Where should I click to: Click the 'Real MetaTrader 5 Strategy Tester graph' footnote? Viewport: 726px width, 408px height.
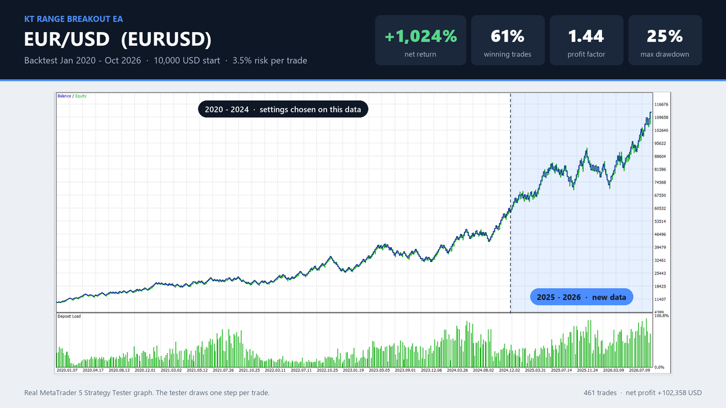[x=147, y=393]
